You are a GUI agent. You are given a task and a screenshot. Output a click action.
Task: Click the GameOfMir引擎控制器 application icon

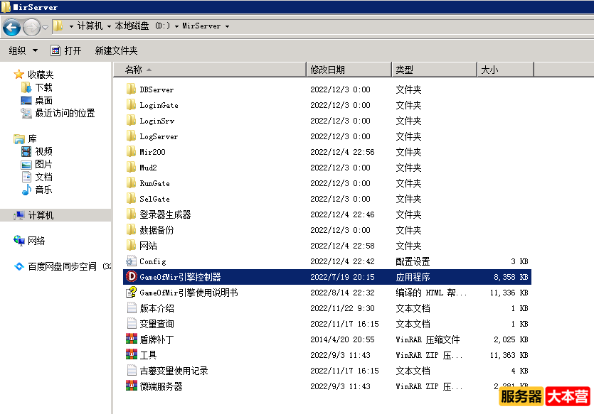click(x=131, y=277)
